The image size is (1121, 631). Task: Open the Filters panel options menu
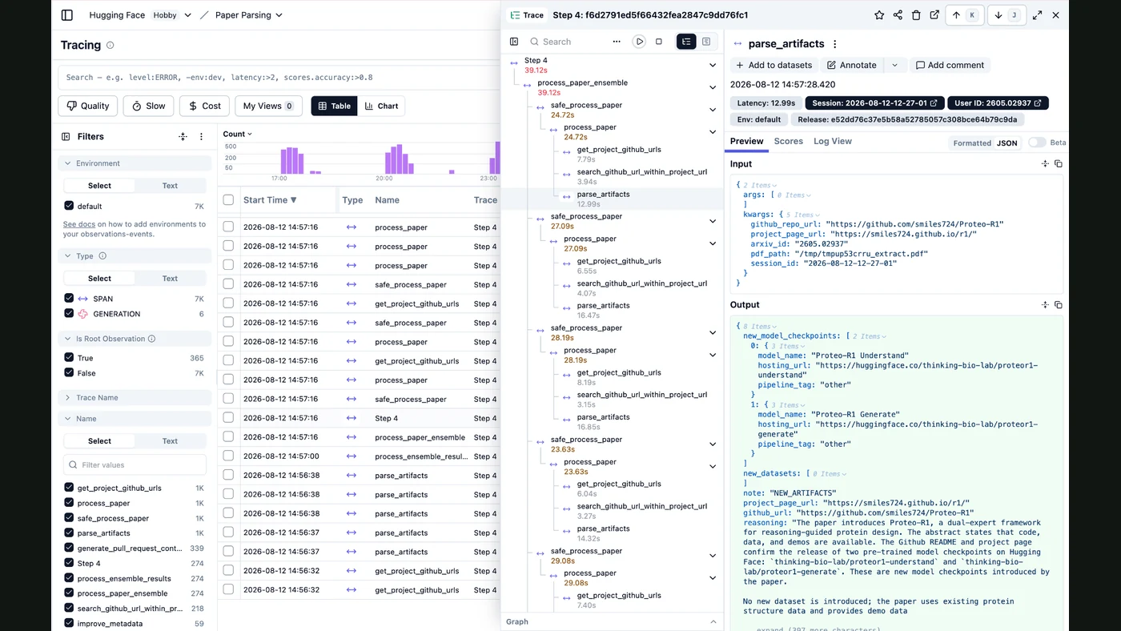202,137
